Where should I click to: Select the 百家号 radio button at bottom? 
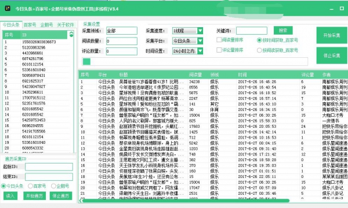[x=30, y=186]
